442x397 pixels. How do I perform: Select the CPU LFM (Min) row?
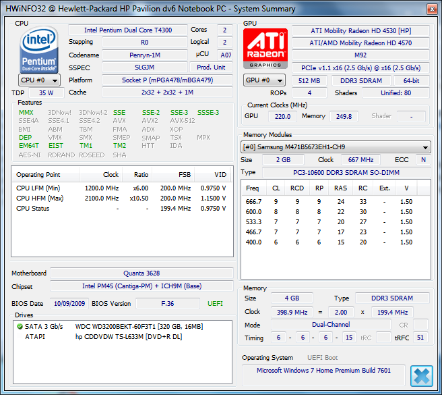pos(121,188)
